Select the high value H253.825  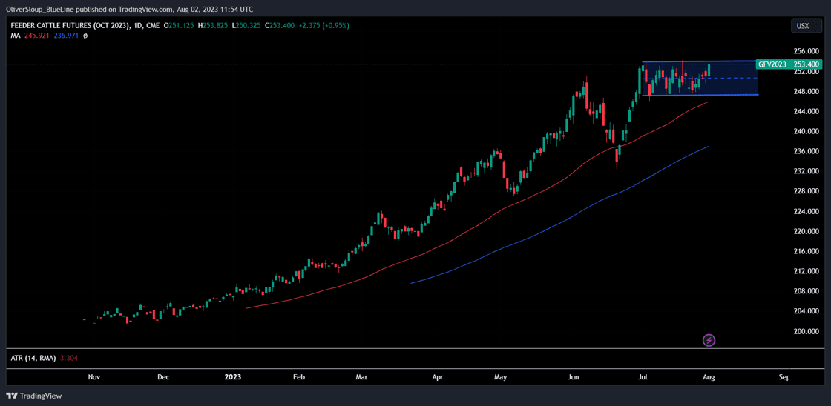click(x=211, y=25)
